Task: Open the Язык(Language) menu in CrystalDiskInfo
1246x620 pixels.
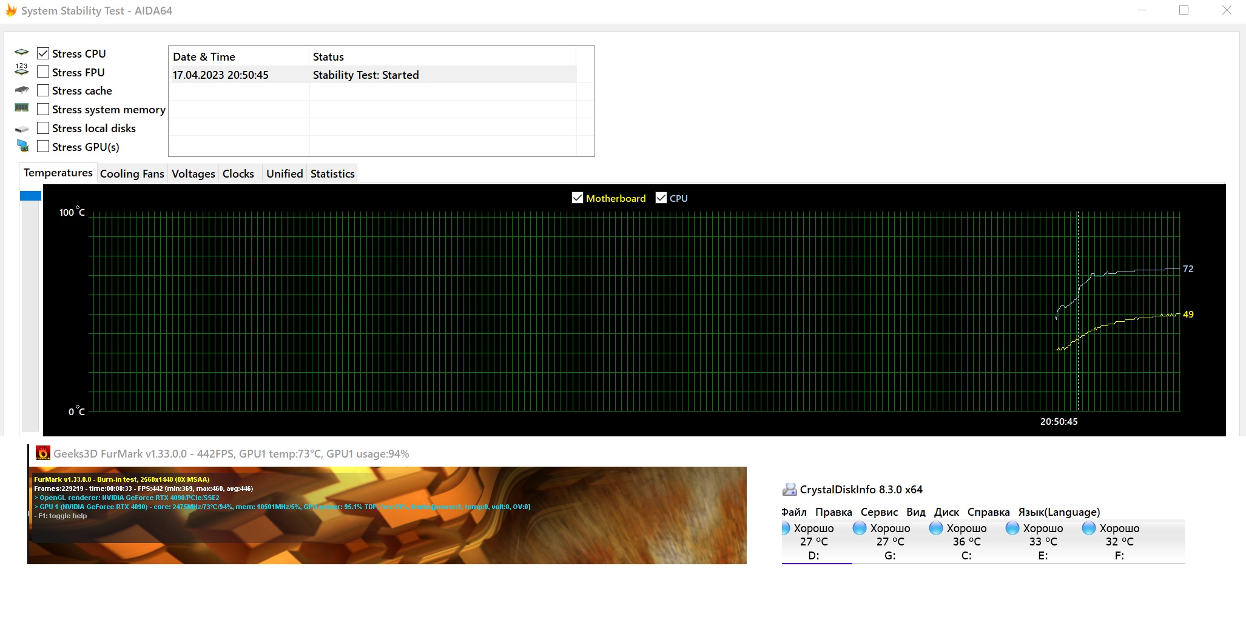Action: (x=1059, y=512)
